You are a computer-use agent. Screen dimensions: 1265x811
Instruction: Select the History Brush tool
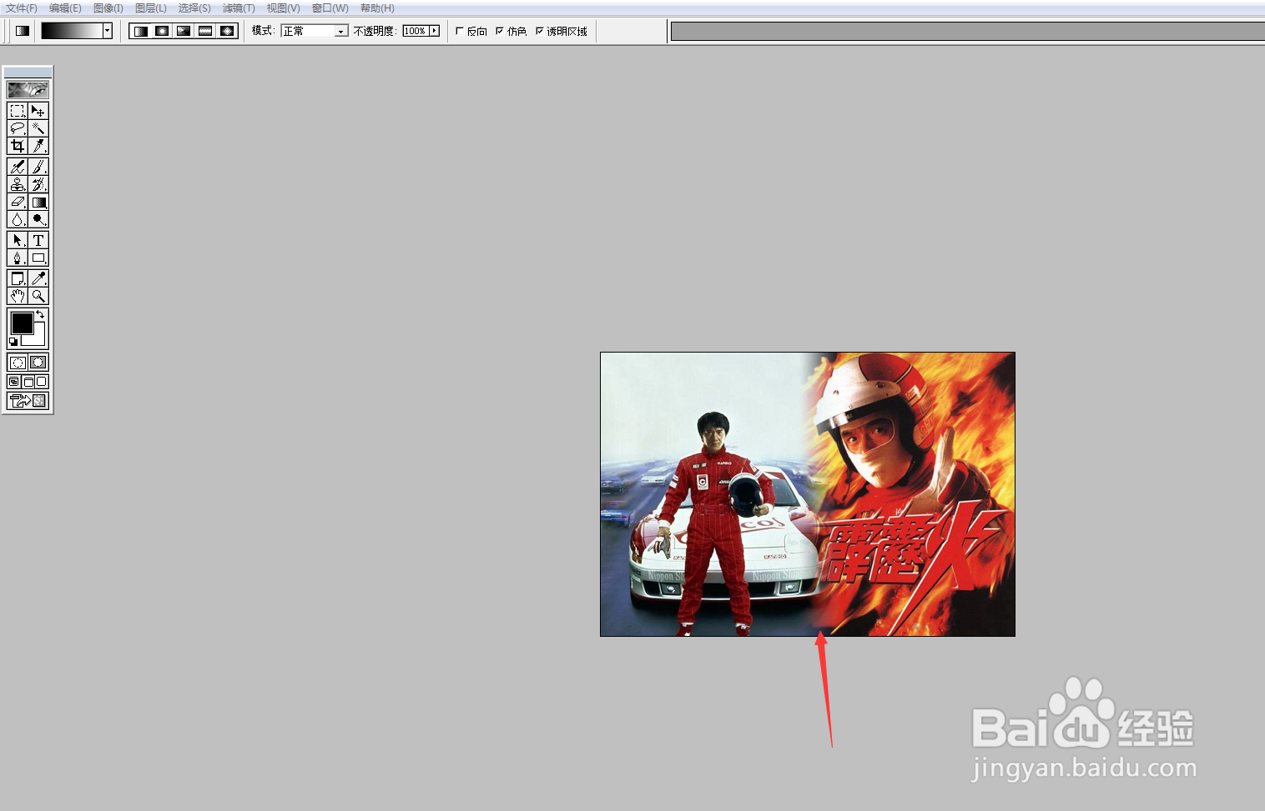pos(38,184)
